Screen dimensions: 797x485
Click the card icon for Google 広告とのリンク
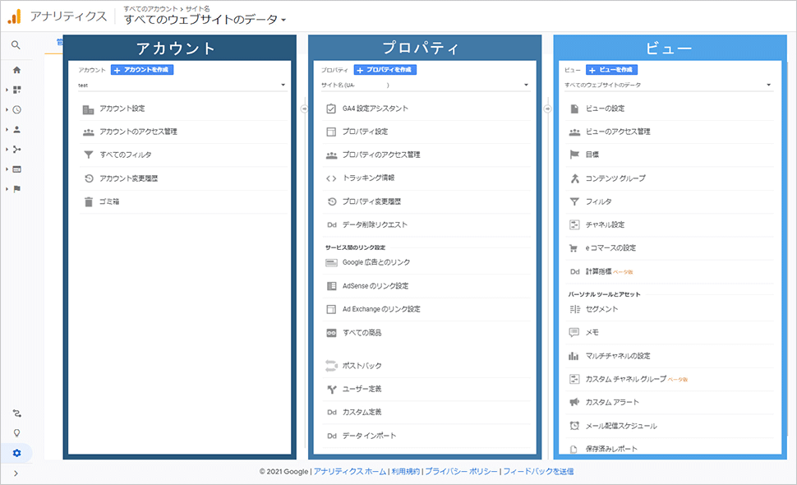[x=331, y=263]
